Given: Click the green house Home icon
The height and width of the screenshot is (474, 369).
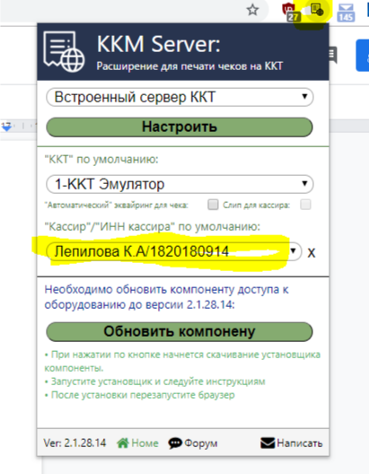Looking at the screenshot, I should [123, 443].
